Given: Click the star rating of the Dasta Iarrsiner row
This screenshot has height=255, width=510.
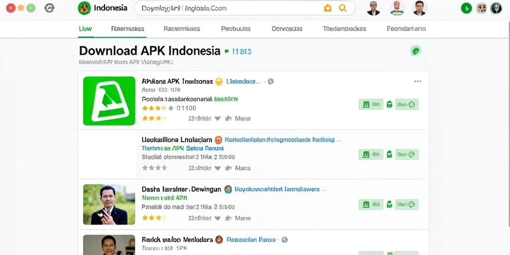Looking at the screenshot, I should [154, 218].
